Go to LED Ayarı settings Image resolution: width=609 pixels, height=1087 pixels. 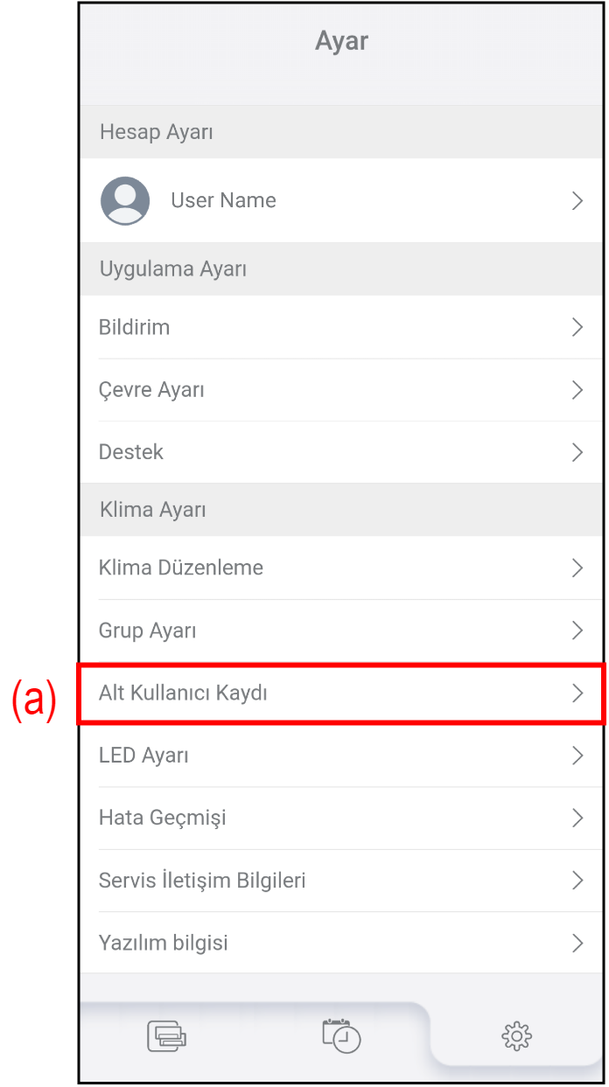144,756
